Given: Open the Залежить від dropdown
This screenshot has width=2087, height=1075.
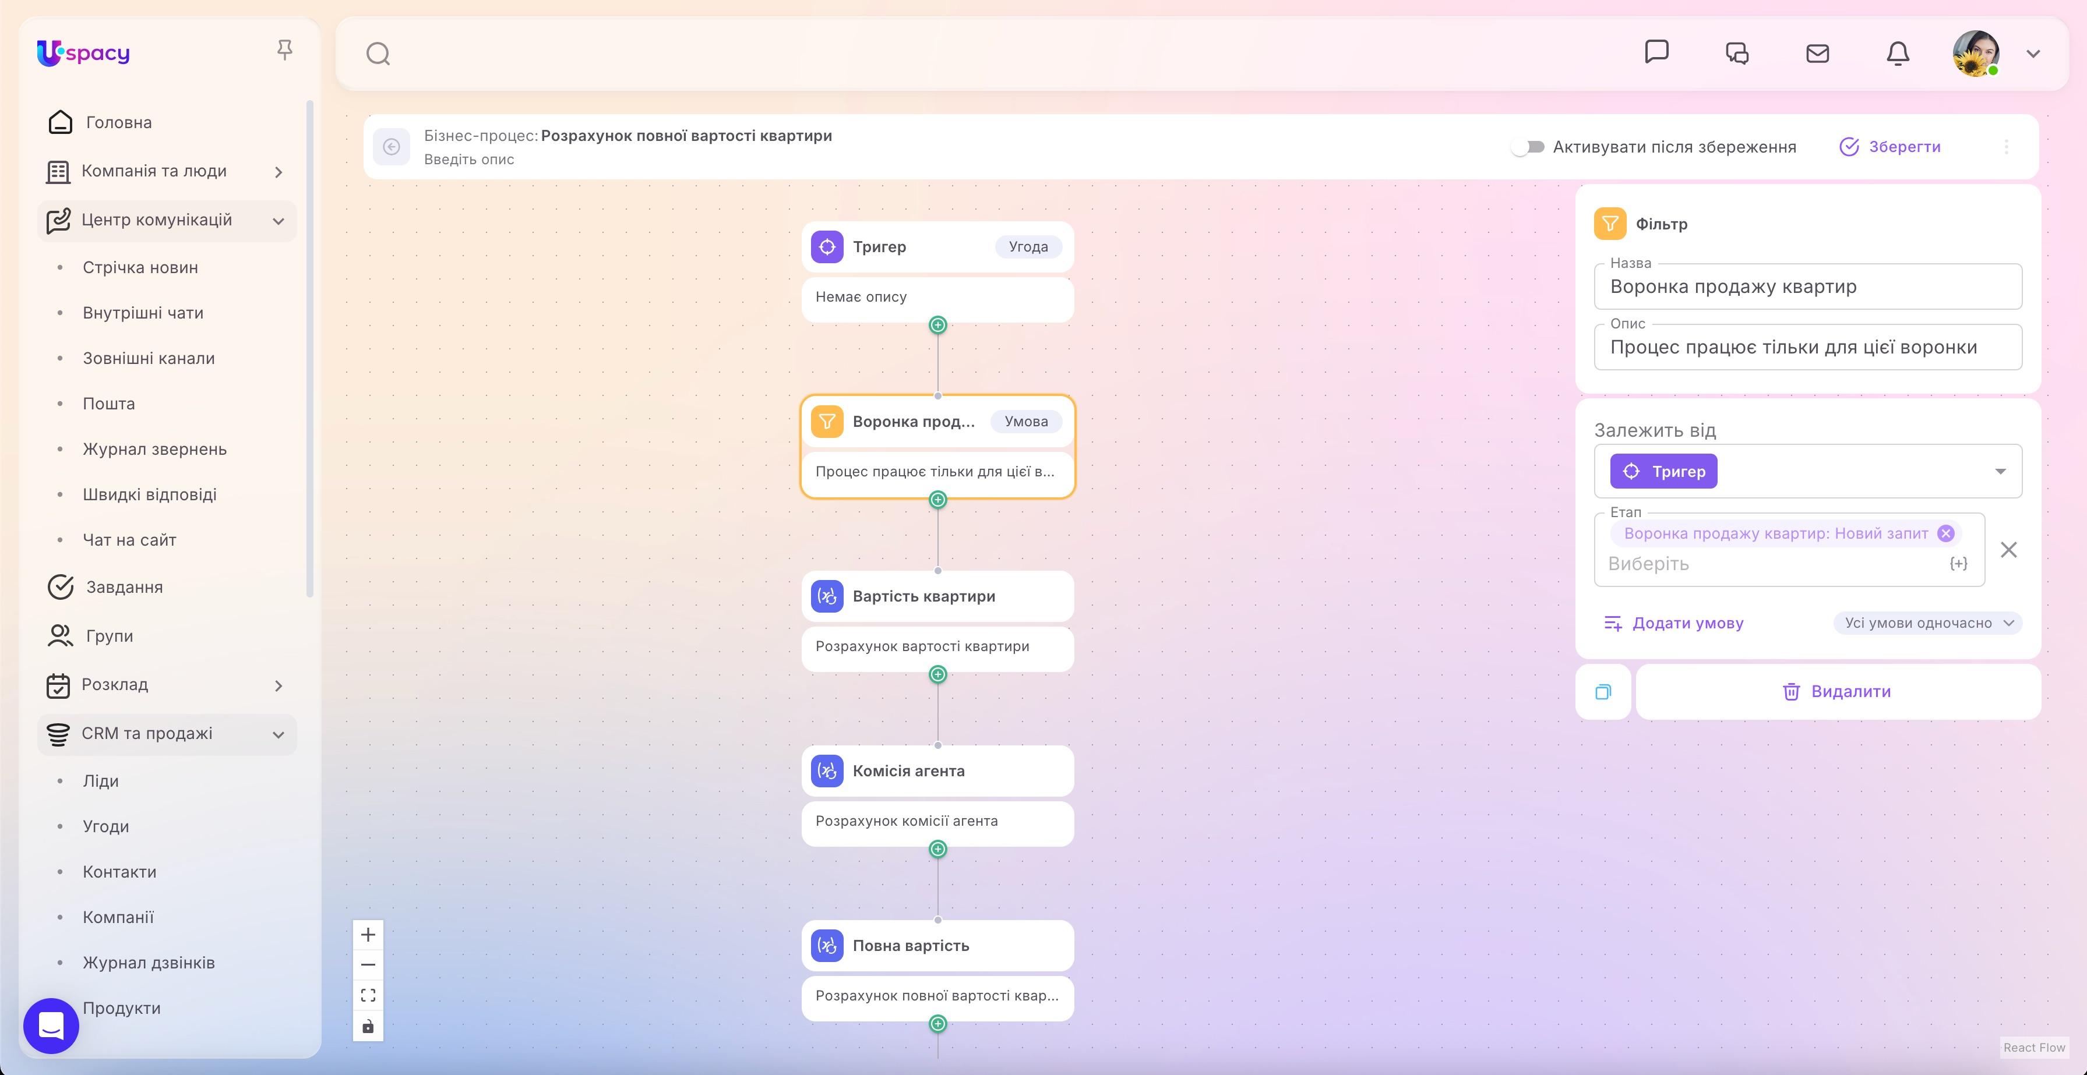Looking at the screenshot, I should coord(1807,471).
